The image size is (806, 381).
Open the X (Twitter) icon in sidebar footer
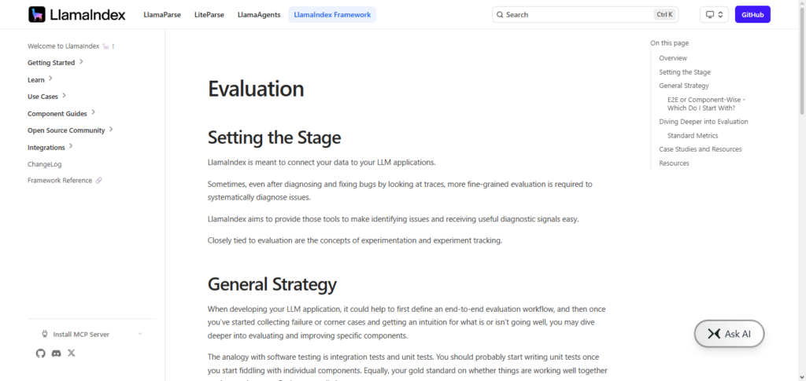coord(72,354)
